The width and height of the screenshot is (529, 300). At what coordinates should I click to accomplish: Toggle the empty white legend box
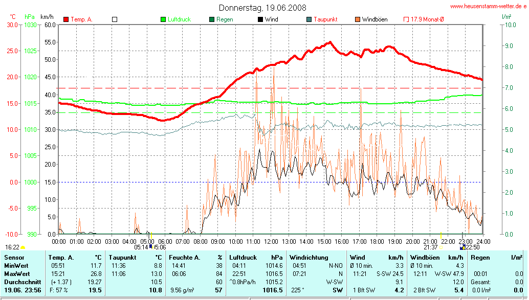click(115, 19)
